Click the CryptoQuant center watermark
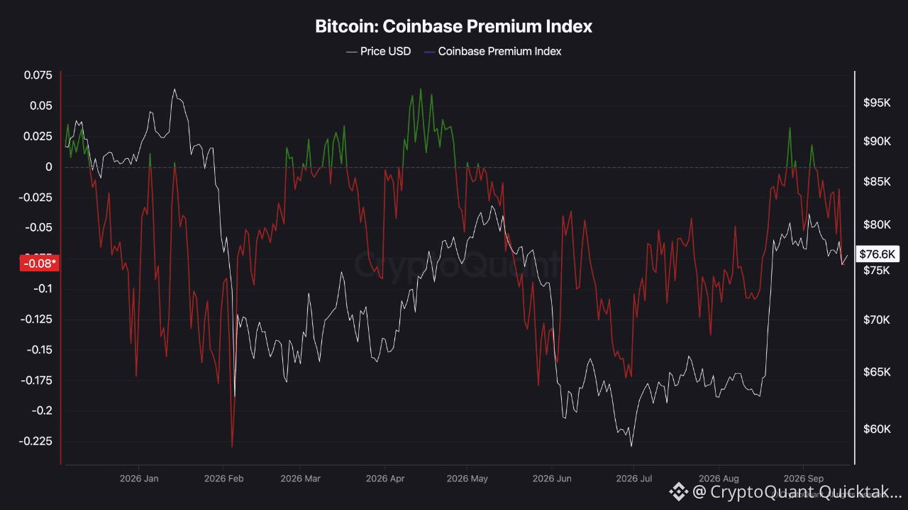The height and width of the screenshot is (510, 908). [456, 266]
